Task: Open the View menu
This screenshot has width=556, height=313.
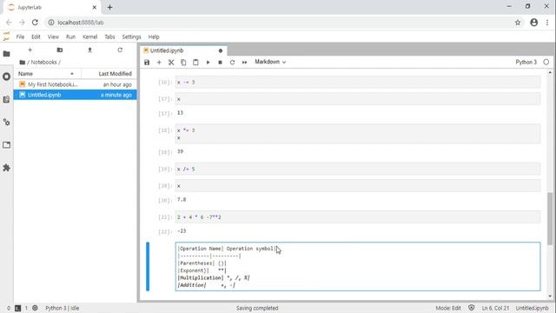Action: tap(53, 37)
